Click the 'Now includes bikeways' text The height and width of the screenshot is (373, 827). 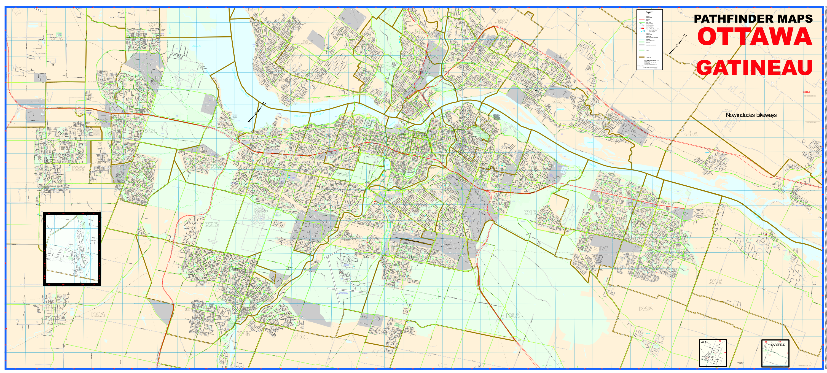coord(751,115)
